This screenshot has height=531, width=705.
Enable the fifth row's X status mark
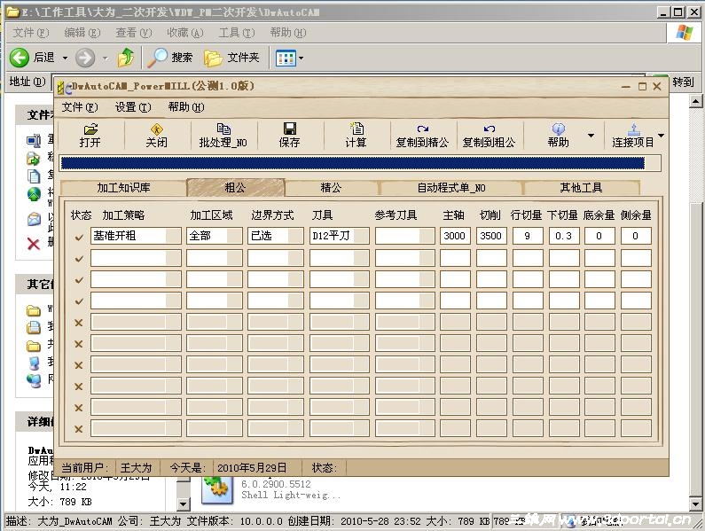coord(79,323)
